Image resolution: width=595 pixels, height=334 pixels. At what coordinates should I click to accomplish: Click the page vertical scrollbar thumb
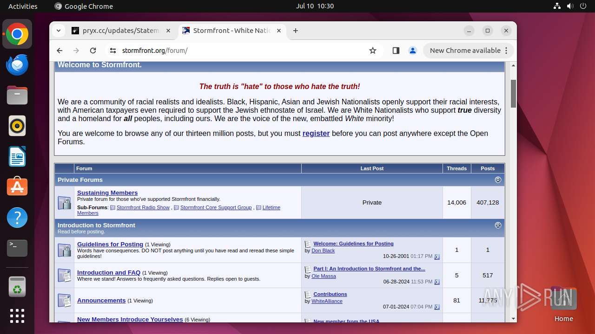pos(513,93)
